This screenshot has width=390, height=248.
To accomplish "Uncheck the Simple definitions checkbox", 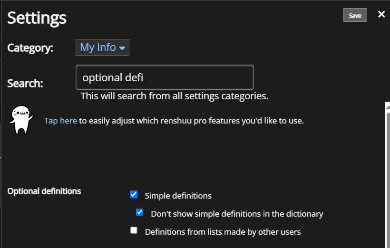I will [134, 194].
